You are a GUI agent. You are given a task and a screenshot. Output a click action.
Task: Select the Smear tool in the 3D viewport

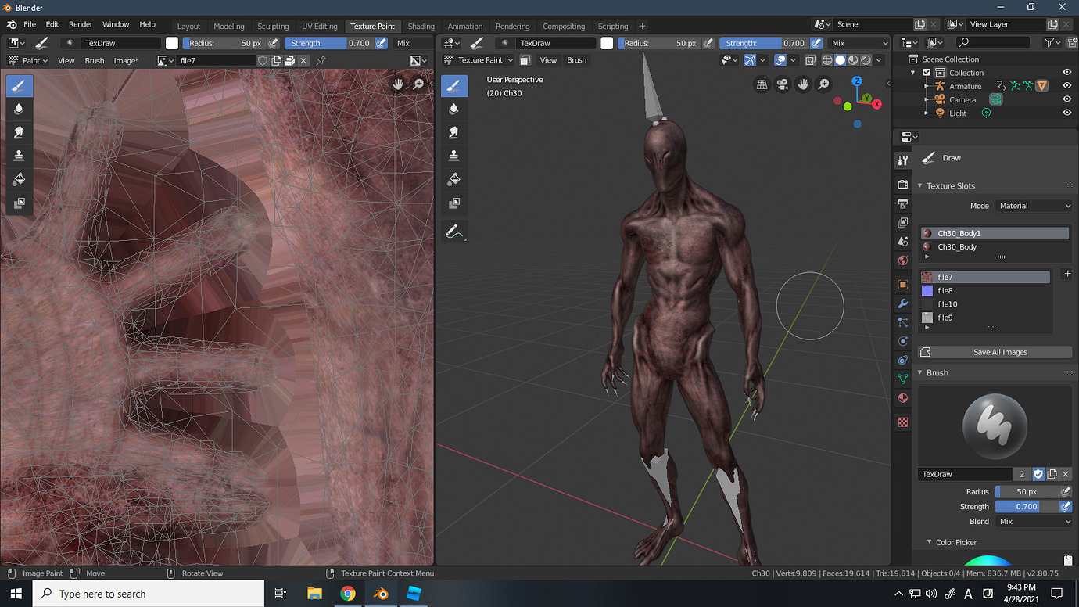click(x=454, y=133)
